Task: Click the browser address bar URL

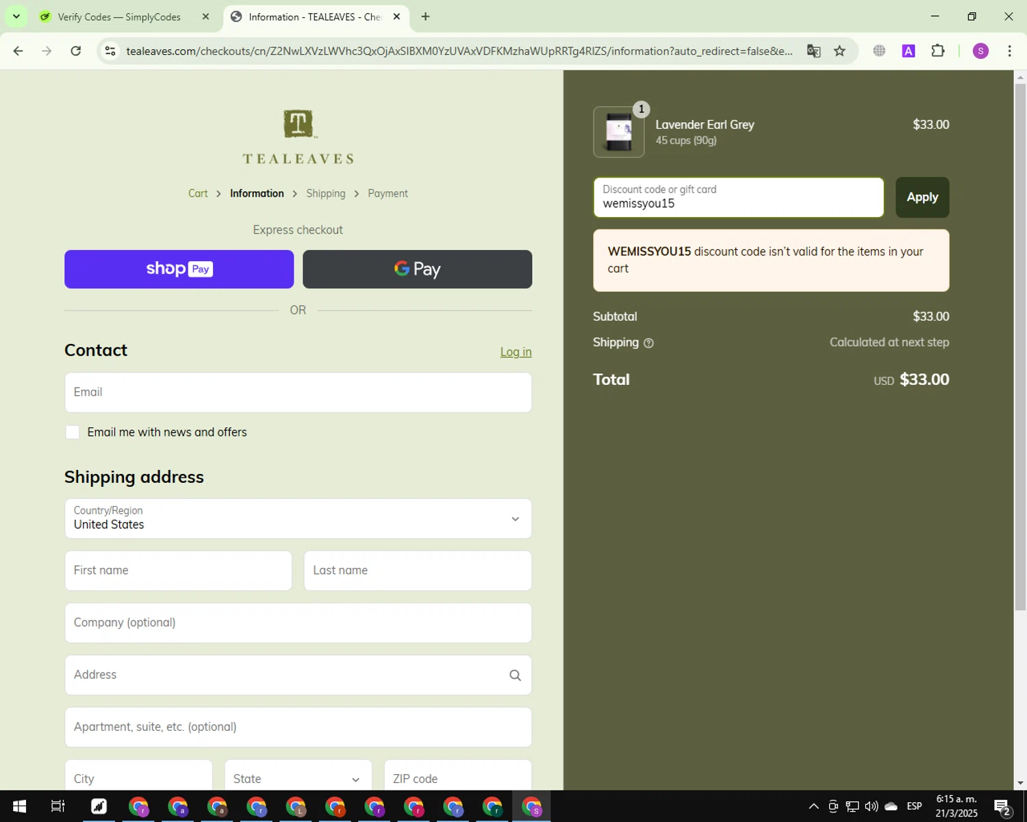Action: [459, 51]
